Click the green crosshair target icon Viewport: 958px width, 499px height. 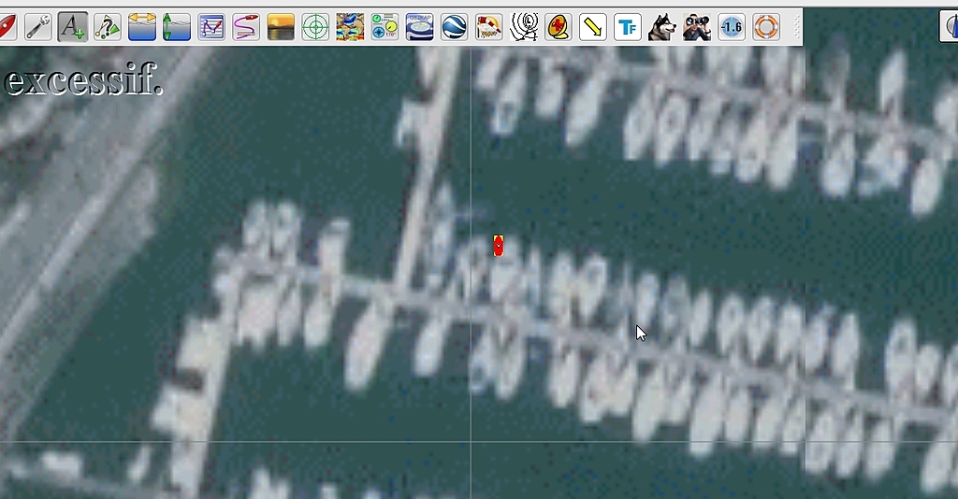point(315,27)
